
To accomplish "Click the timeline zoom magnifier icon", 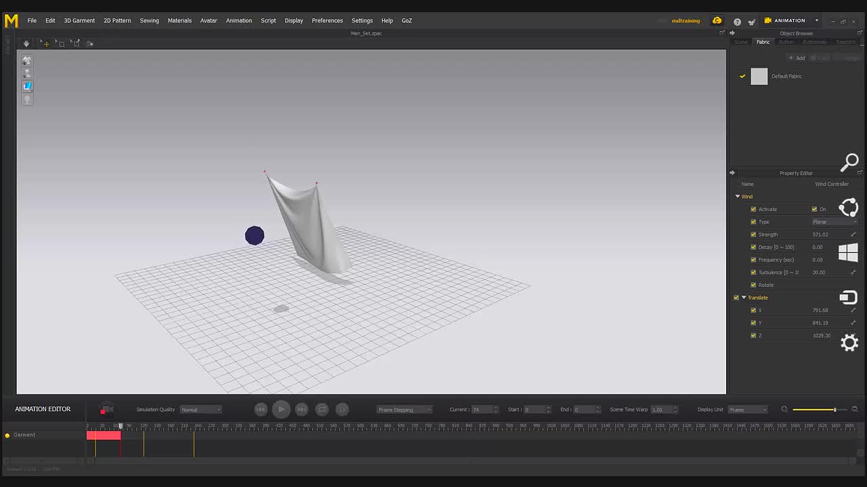I will tap(784, 409).
